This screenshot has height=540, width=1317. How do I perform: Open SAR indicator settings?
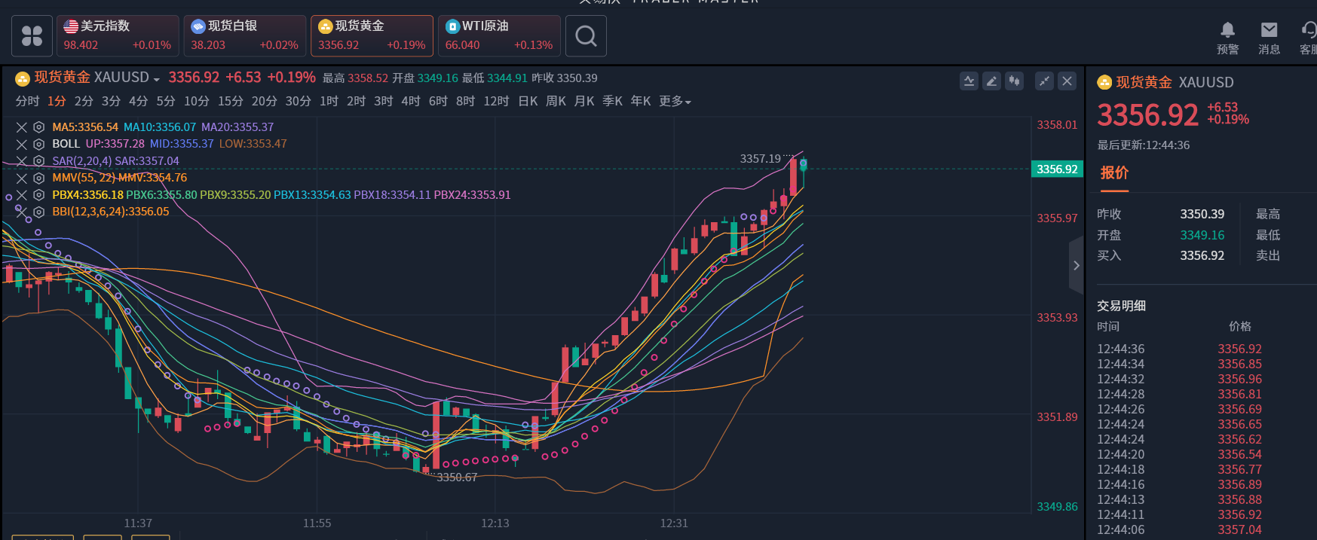tap(38, 161)
